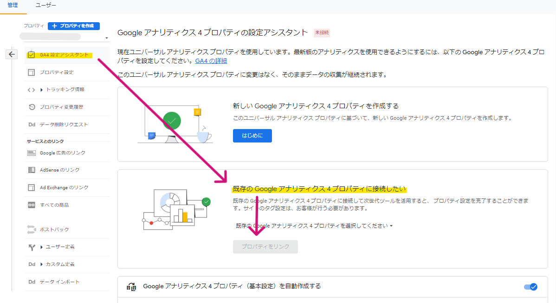This screenshot has height=303, width=556.
Task: Click the Ad Exchange のリンク icon
Action: tap(32, 187)
